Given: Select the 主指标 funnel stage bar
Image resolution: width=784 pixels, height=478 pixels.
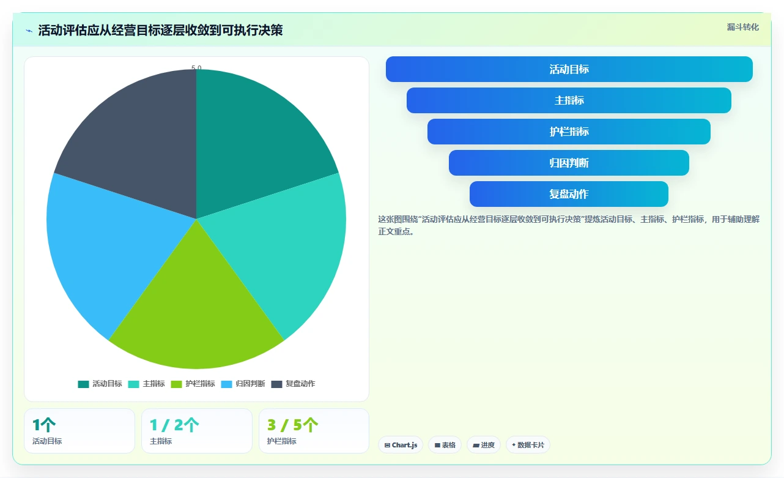Looking at the screenshot, I should [569, 100].
